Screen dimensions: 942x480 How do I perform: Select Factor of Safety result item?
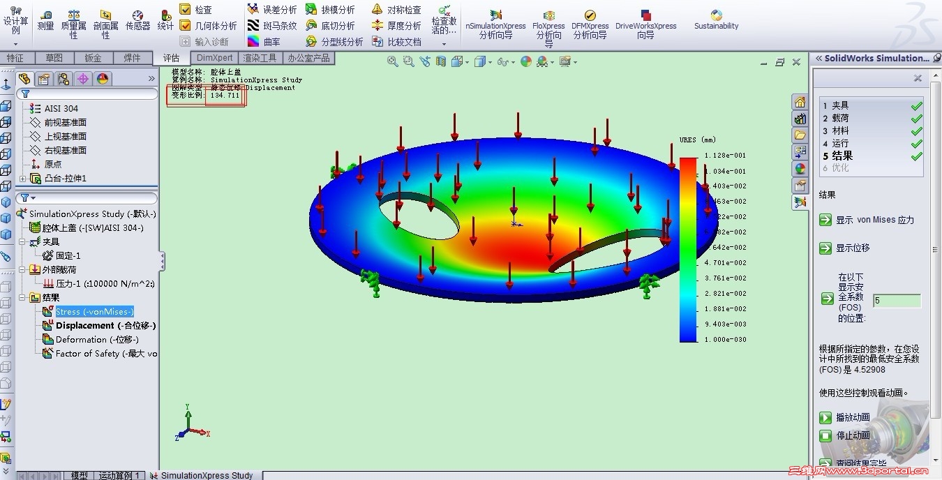99,354
